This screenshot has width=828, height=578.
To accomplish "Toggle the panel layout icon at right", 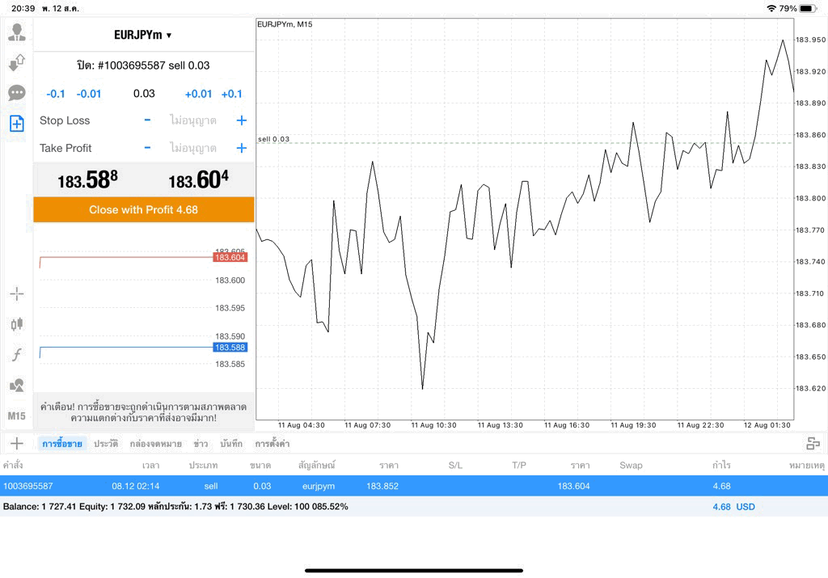I will [813, 443].
